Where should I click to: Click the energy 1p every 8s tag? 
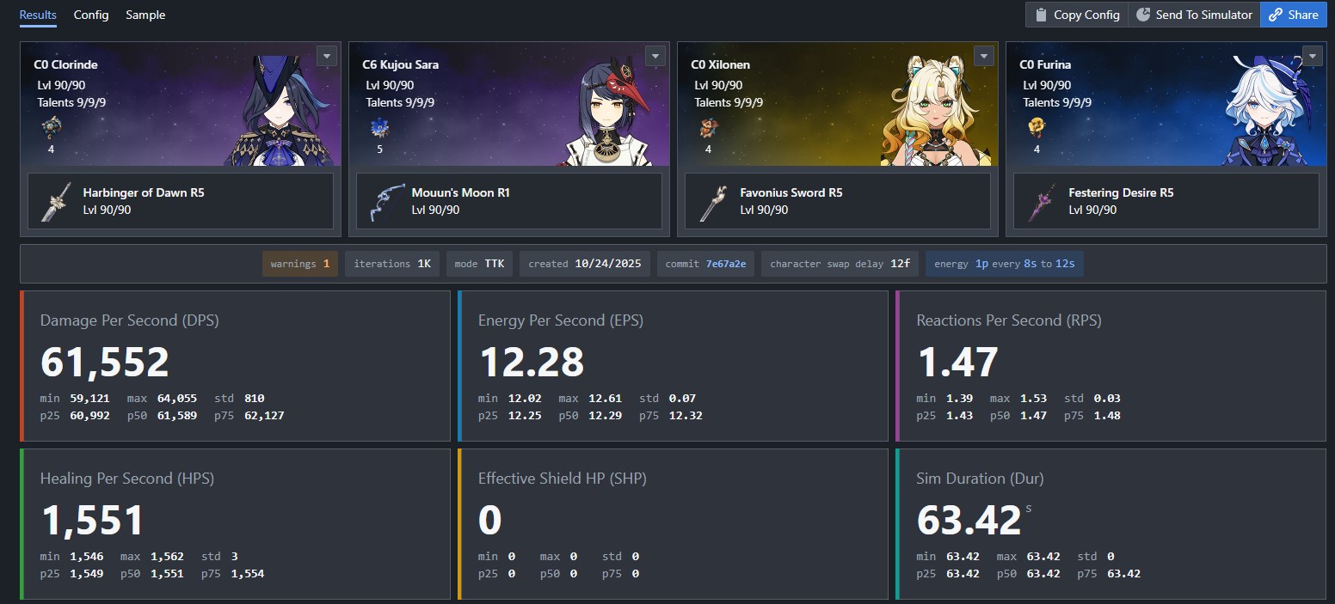(x=1004, y=264)
